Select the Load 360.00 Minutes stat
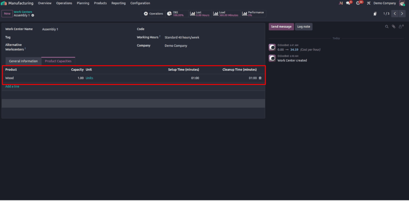This screenshot has width=409, height=201. 226,13
